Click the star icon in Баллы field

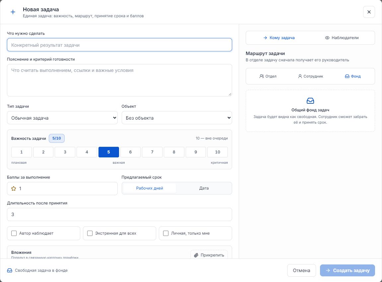pyautogui.click(x=14, y=189)
